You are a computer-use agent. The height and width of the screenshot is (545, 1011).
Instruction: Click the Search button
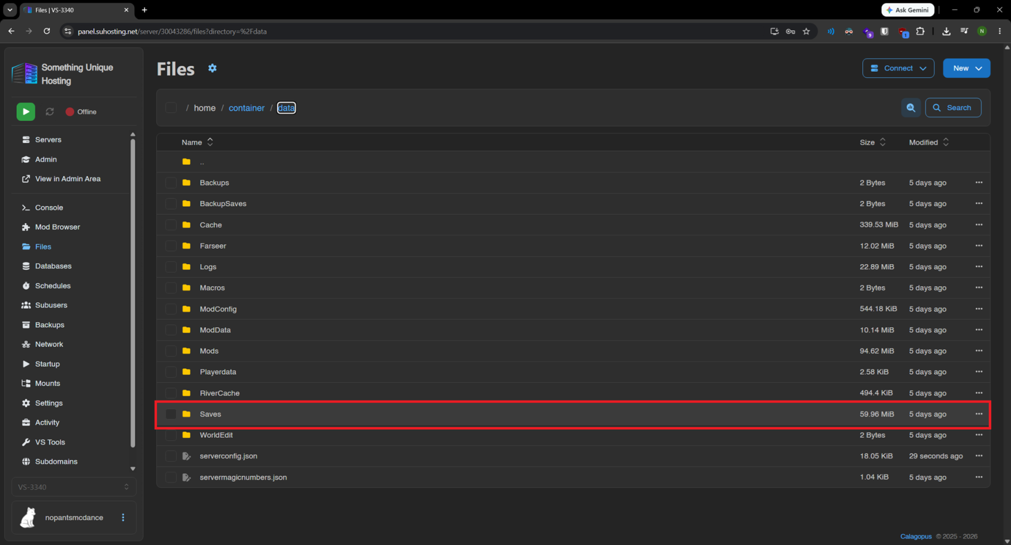pyautogui.click(x=953, y=108)
